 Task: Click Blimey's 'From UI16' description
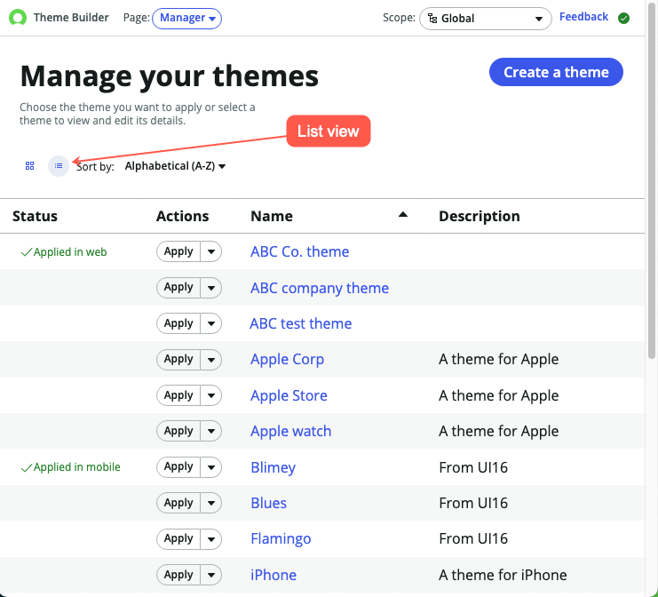[x=473, y=467]
